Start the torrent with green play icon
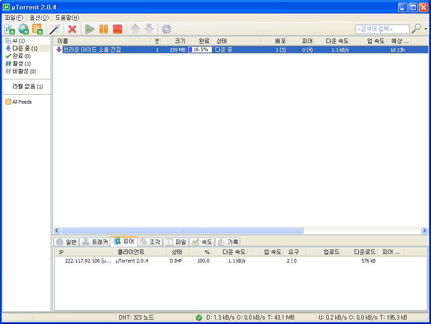The image size is (431, 324). click(89, 29)
